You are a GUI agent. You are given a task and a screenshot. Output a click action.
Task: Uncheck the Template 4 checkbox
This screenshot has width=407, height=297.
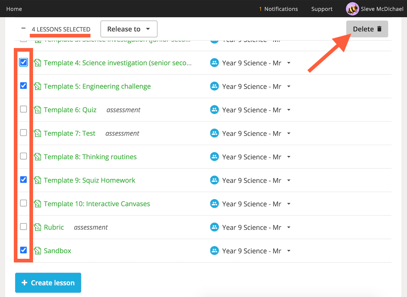23,62
